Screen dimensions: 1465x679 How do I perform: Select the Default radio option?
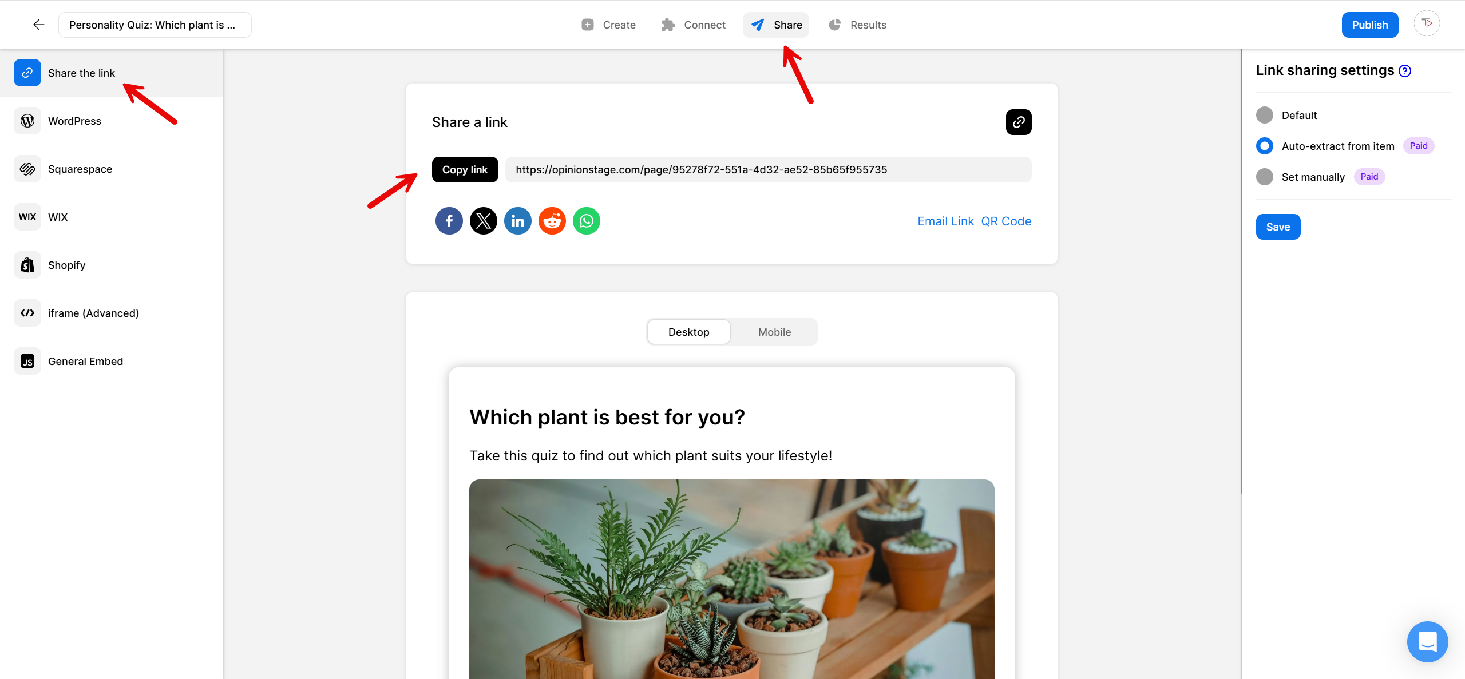click(x=1265, y=115)
